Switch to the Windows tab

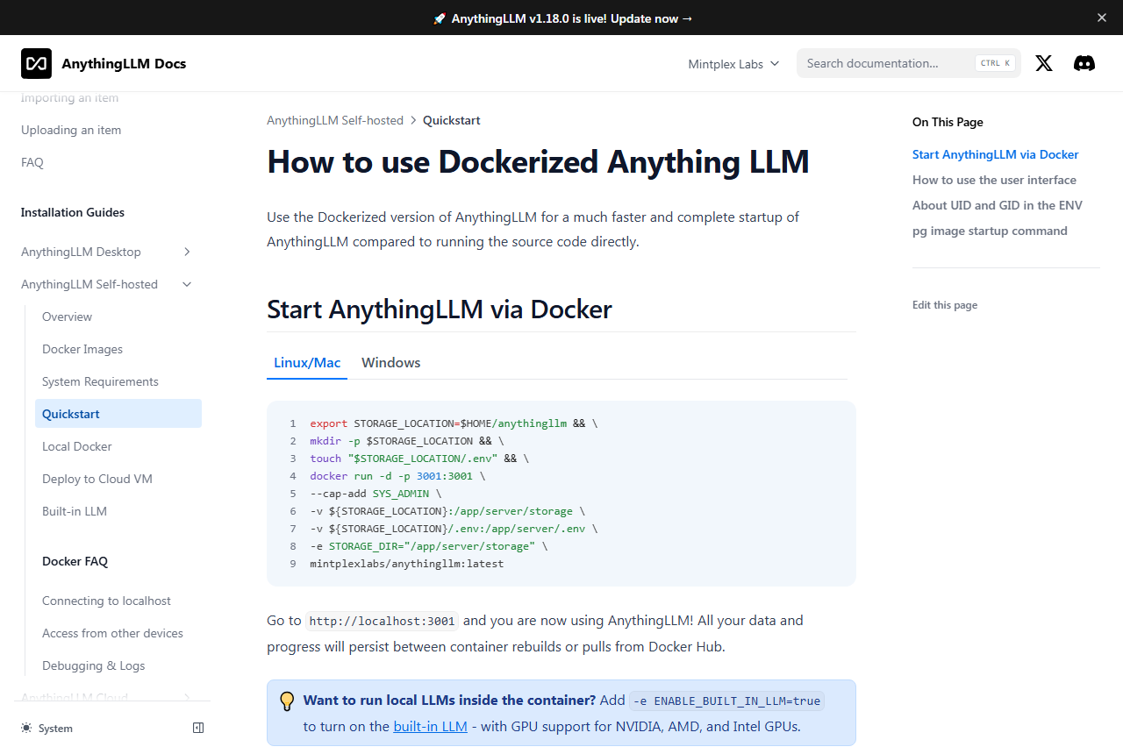point(391,363)
